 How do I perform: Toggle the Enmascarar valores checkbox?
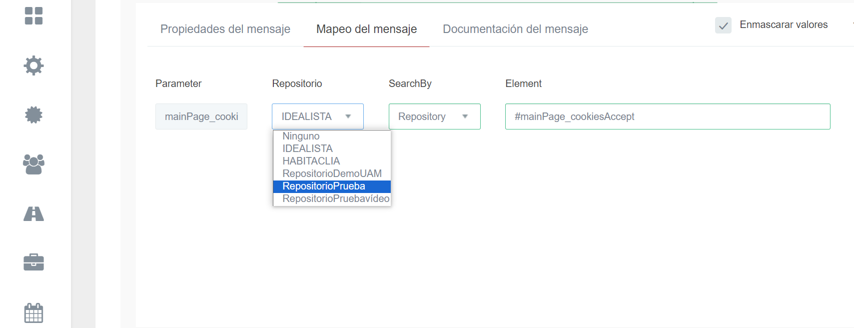pyautogui.click(x=723, y=25)
